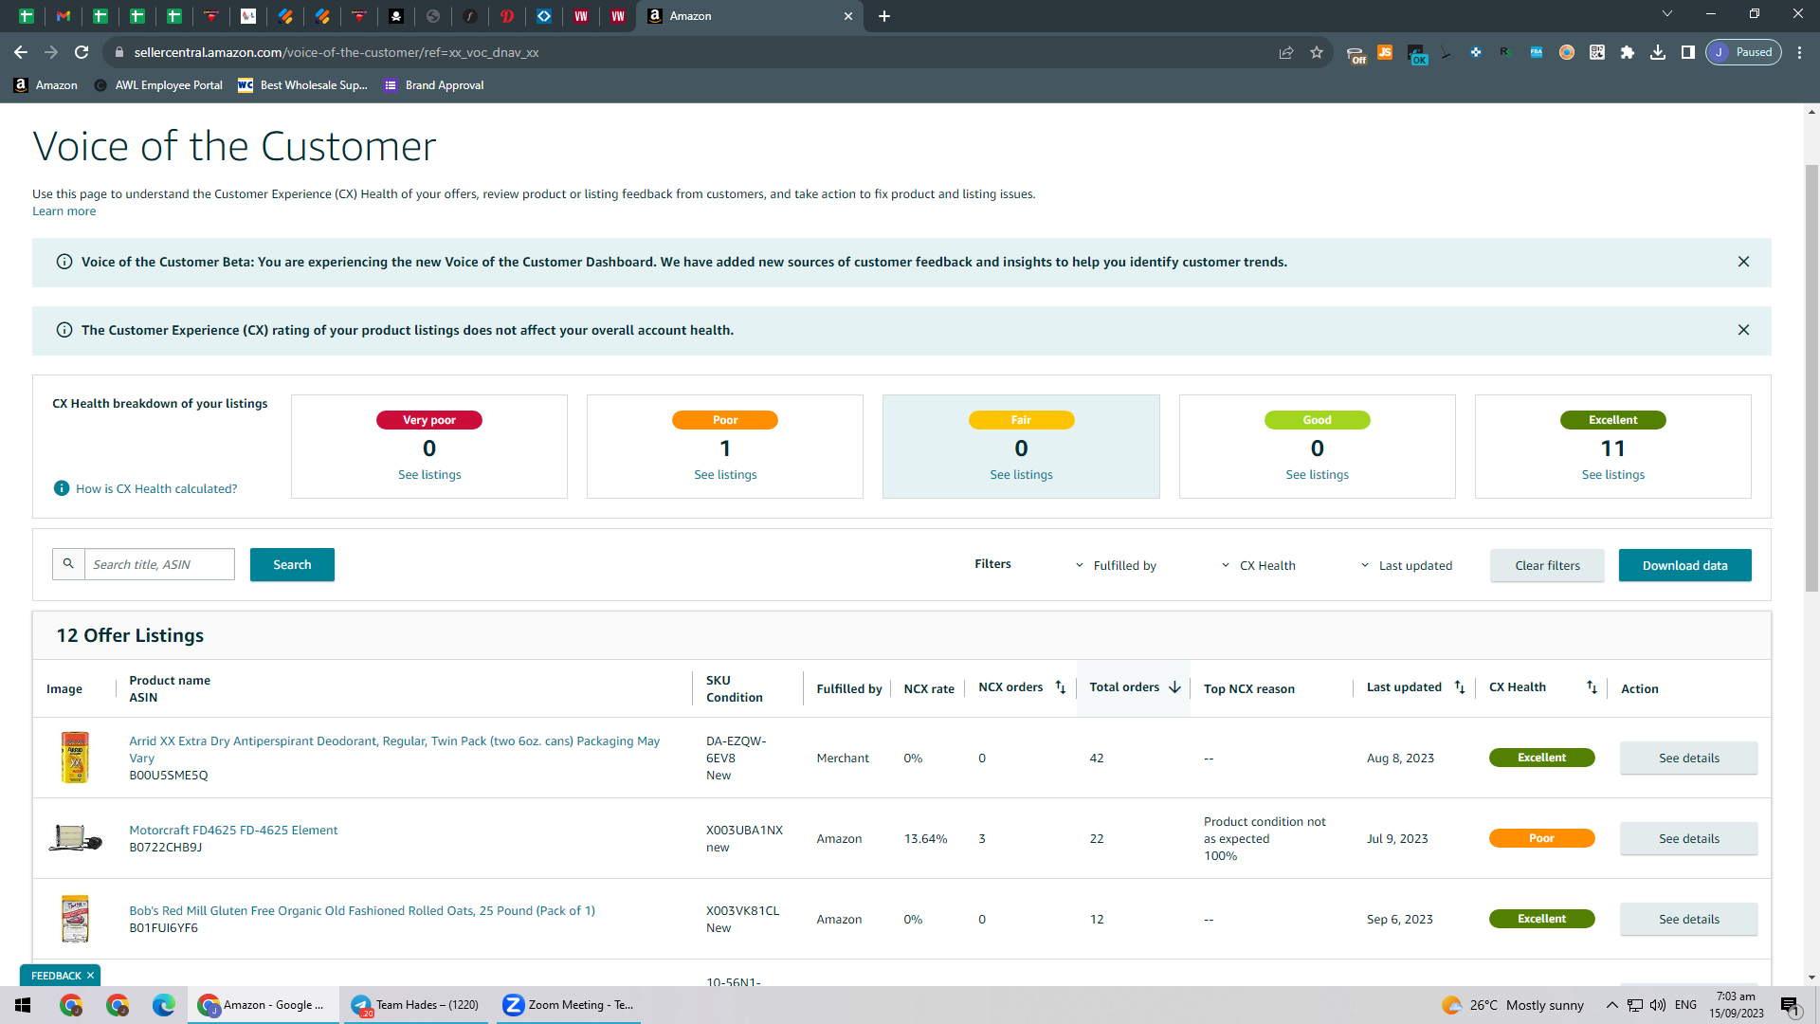Image resolution: width=1820 pixels, height=1024 pixels.
Task: Focus the Search title, ASIN field
Action: pyautogui.click(x=159, y=564)
